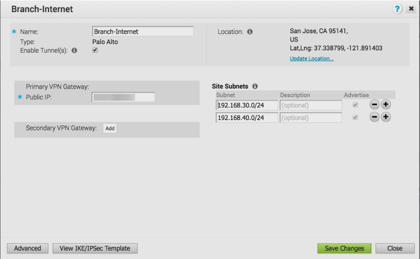Click the Lat,Lng coordinates text

336,48
